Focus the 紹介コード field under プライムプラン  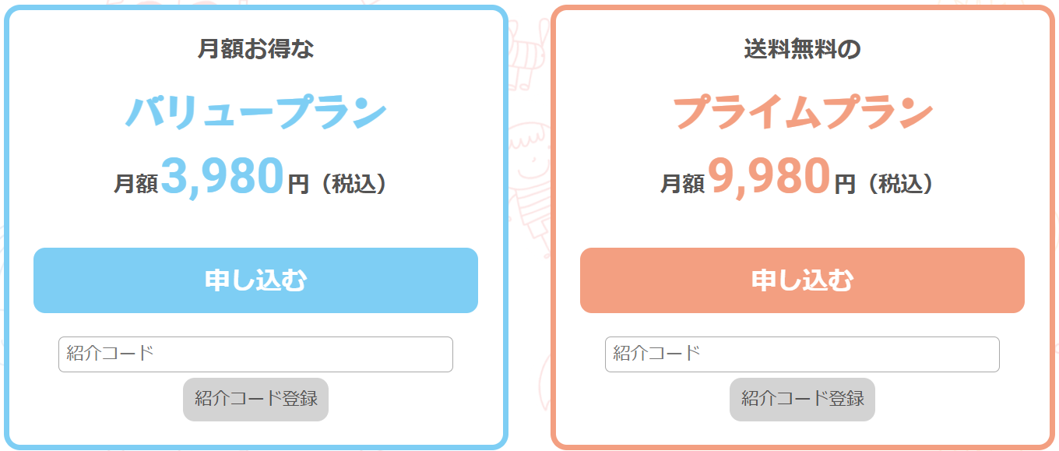click(802, 354)
